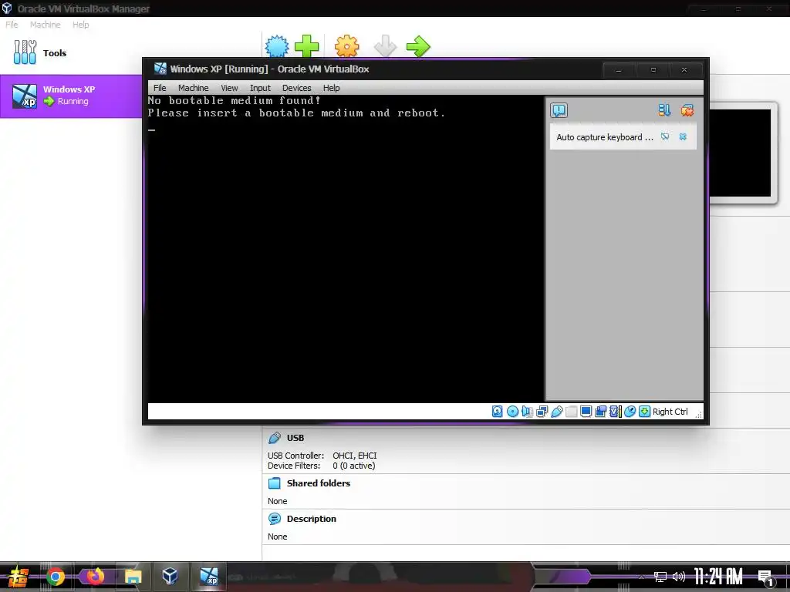This screenshot has width=790, height=592.
Task: Click the New machine starburst icon
Action: pyautogui.click(x=277, y=46)
